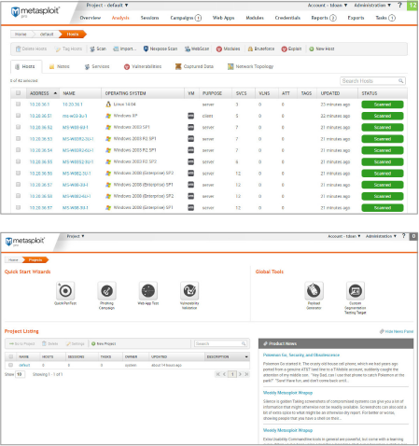The image size is (419, 446).
Task: Open the grey notification badge showing 0
Action: pyautogui.click(x=413, y=236)
